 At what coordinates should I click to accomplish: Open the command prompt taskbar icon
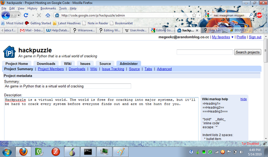coord(88,152)
